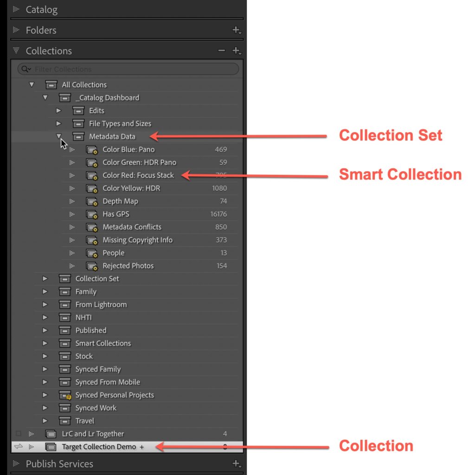Collapse the Metadata Data collection set

tap(59, 136)
